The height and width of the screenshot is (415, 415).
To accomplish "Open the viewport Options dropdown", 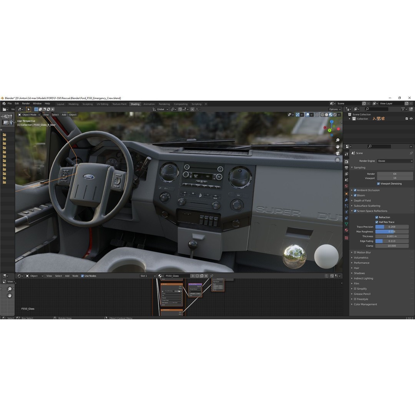I will click(x=335, y=109).
